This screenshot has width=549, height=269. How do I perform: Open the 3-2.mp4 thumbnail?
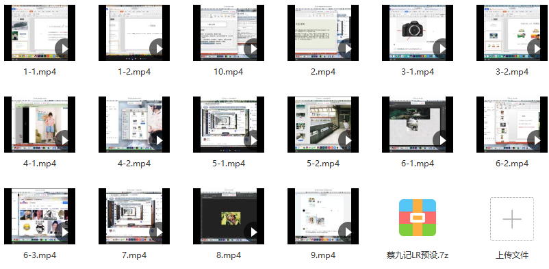(512, 33)
